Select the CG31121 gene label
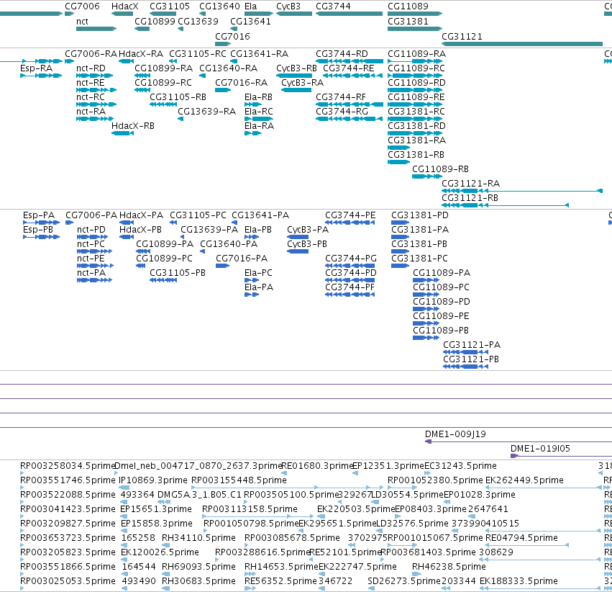This screenshot has height=592, width=612. click(x=462, y=36)
